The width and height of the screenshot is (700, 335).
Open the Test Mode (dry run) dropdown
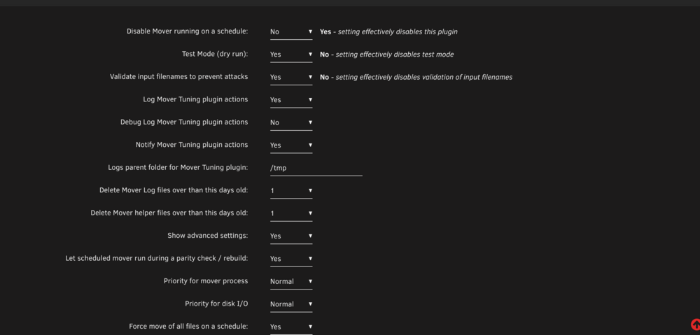[291, 55]
